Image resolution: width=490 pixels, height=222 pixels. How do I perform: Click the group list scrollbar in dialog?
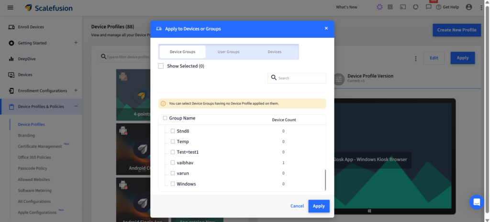[x=325, y=180]
